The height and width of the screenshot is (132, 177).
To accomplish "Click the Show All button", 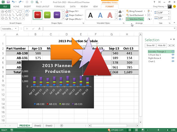I will point(150,46).
